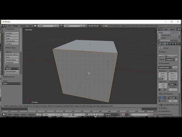Screen dimensions: 182x137
Task: Play the animation in reverse
Action: (94, 114)
